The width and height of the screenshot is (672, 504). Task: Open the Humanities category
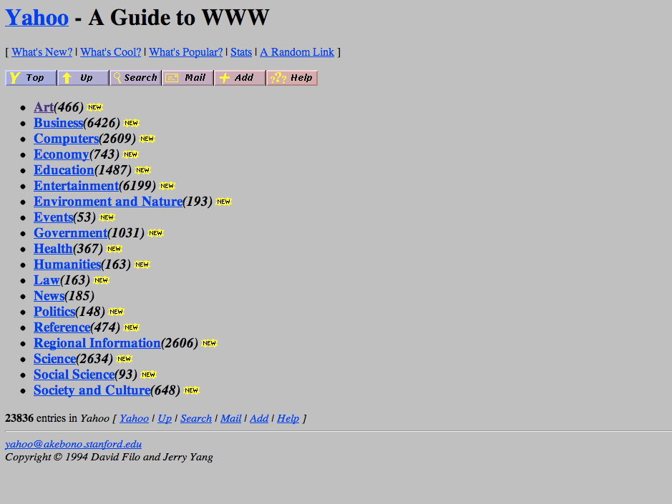[x=67, y=265]
